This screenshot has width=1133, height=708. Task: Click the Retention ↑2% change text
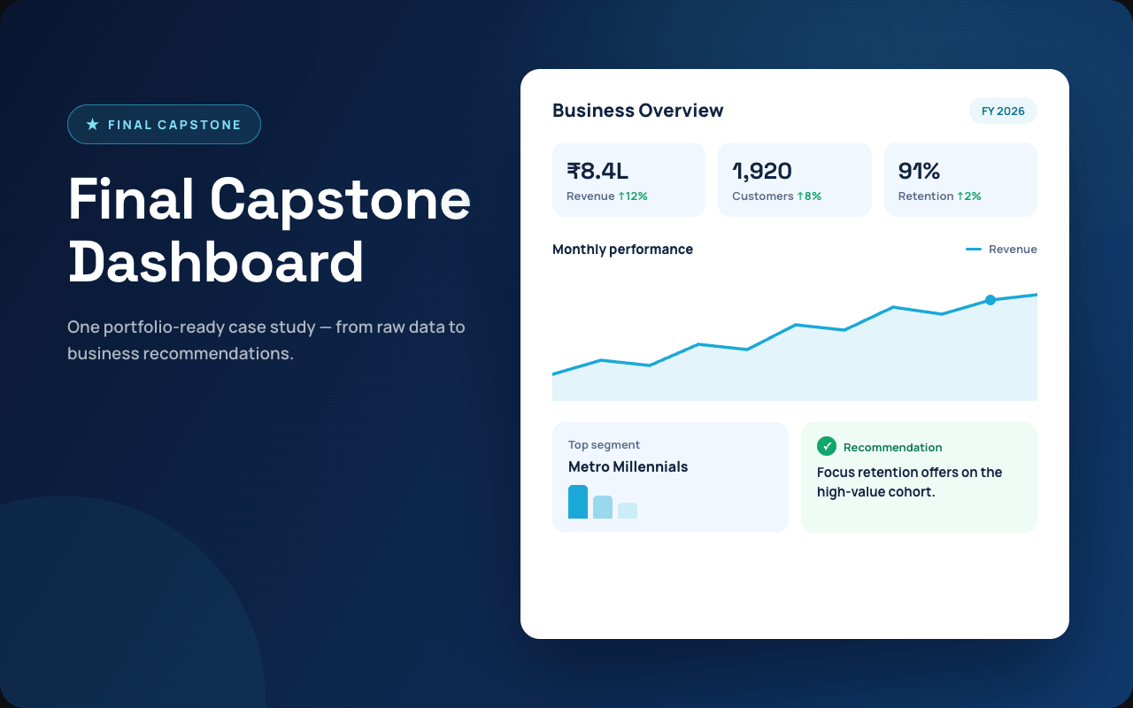coord(940,196)
